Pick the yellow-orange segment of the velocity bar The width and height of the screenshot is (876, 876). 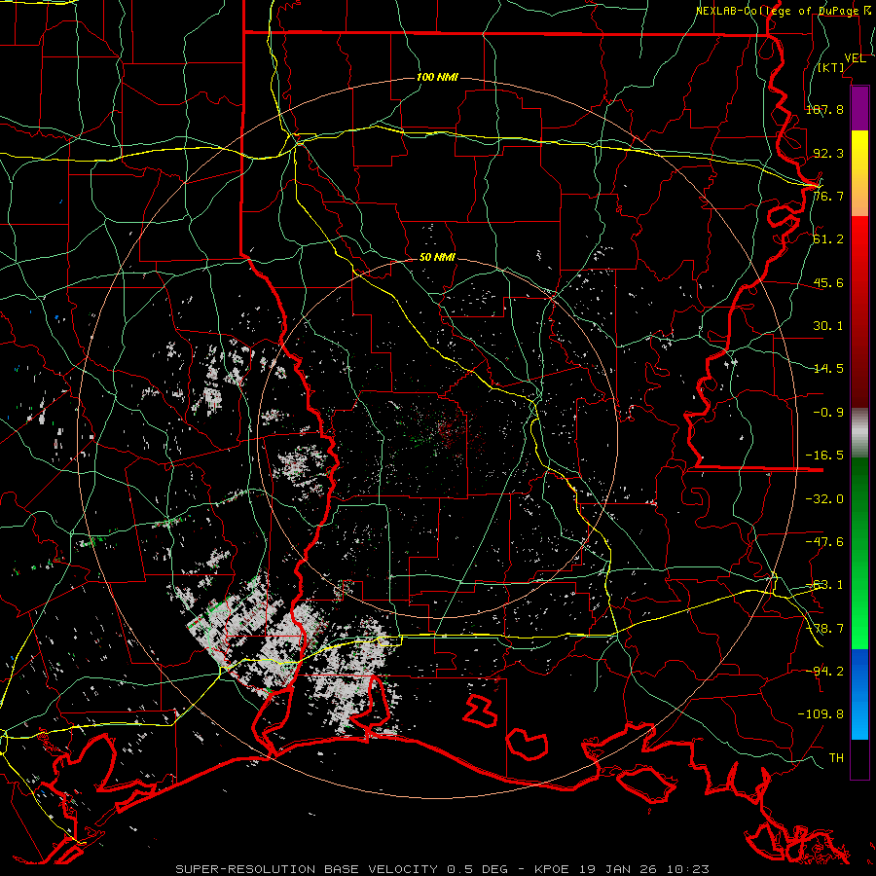tap(859, 174)
